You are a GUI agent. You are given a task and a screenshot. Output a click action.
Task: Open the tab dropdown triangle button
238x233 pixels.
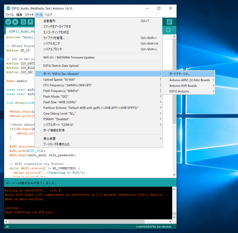pyautogui.click(x=168, y=30)
